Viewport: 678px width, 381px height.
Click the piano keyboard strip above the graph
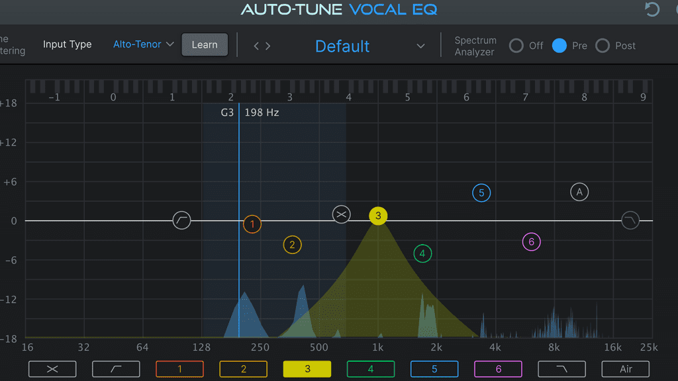tap(339, 86)
